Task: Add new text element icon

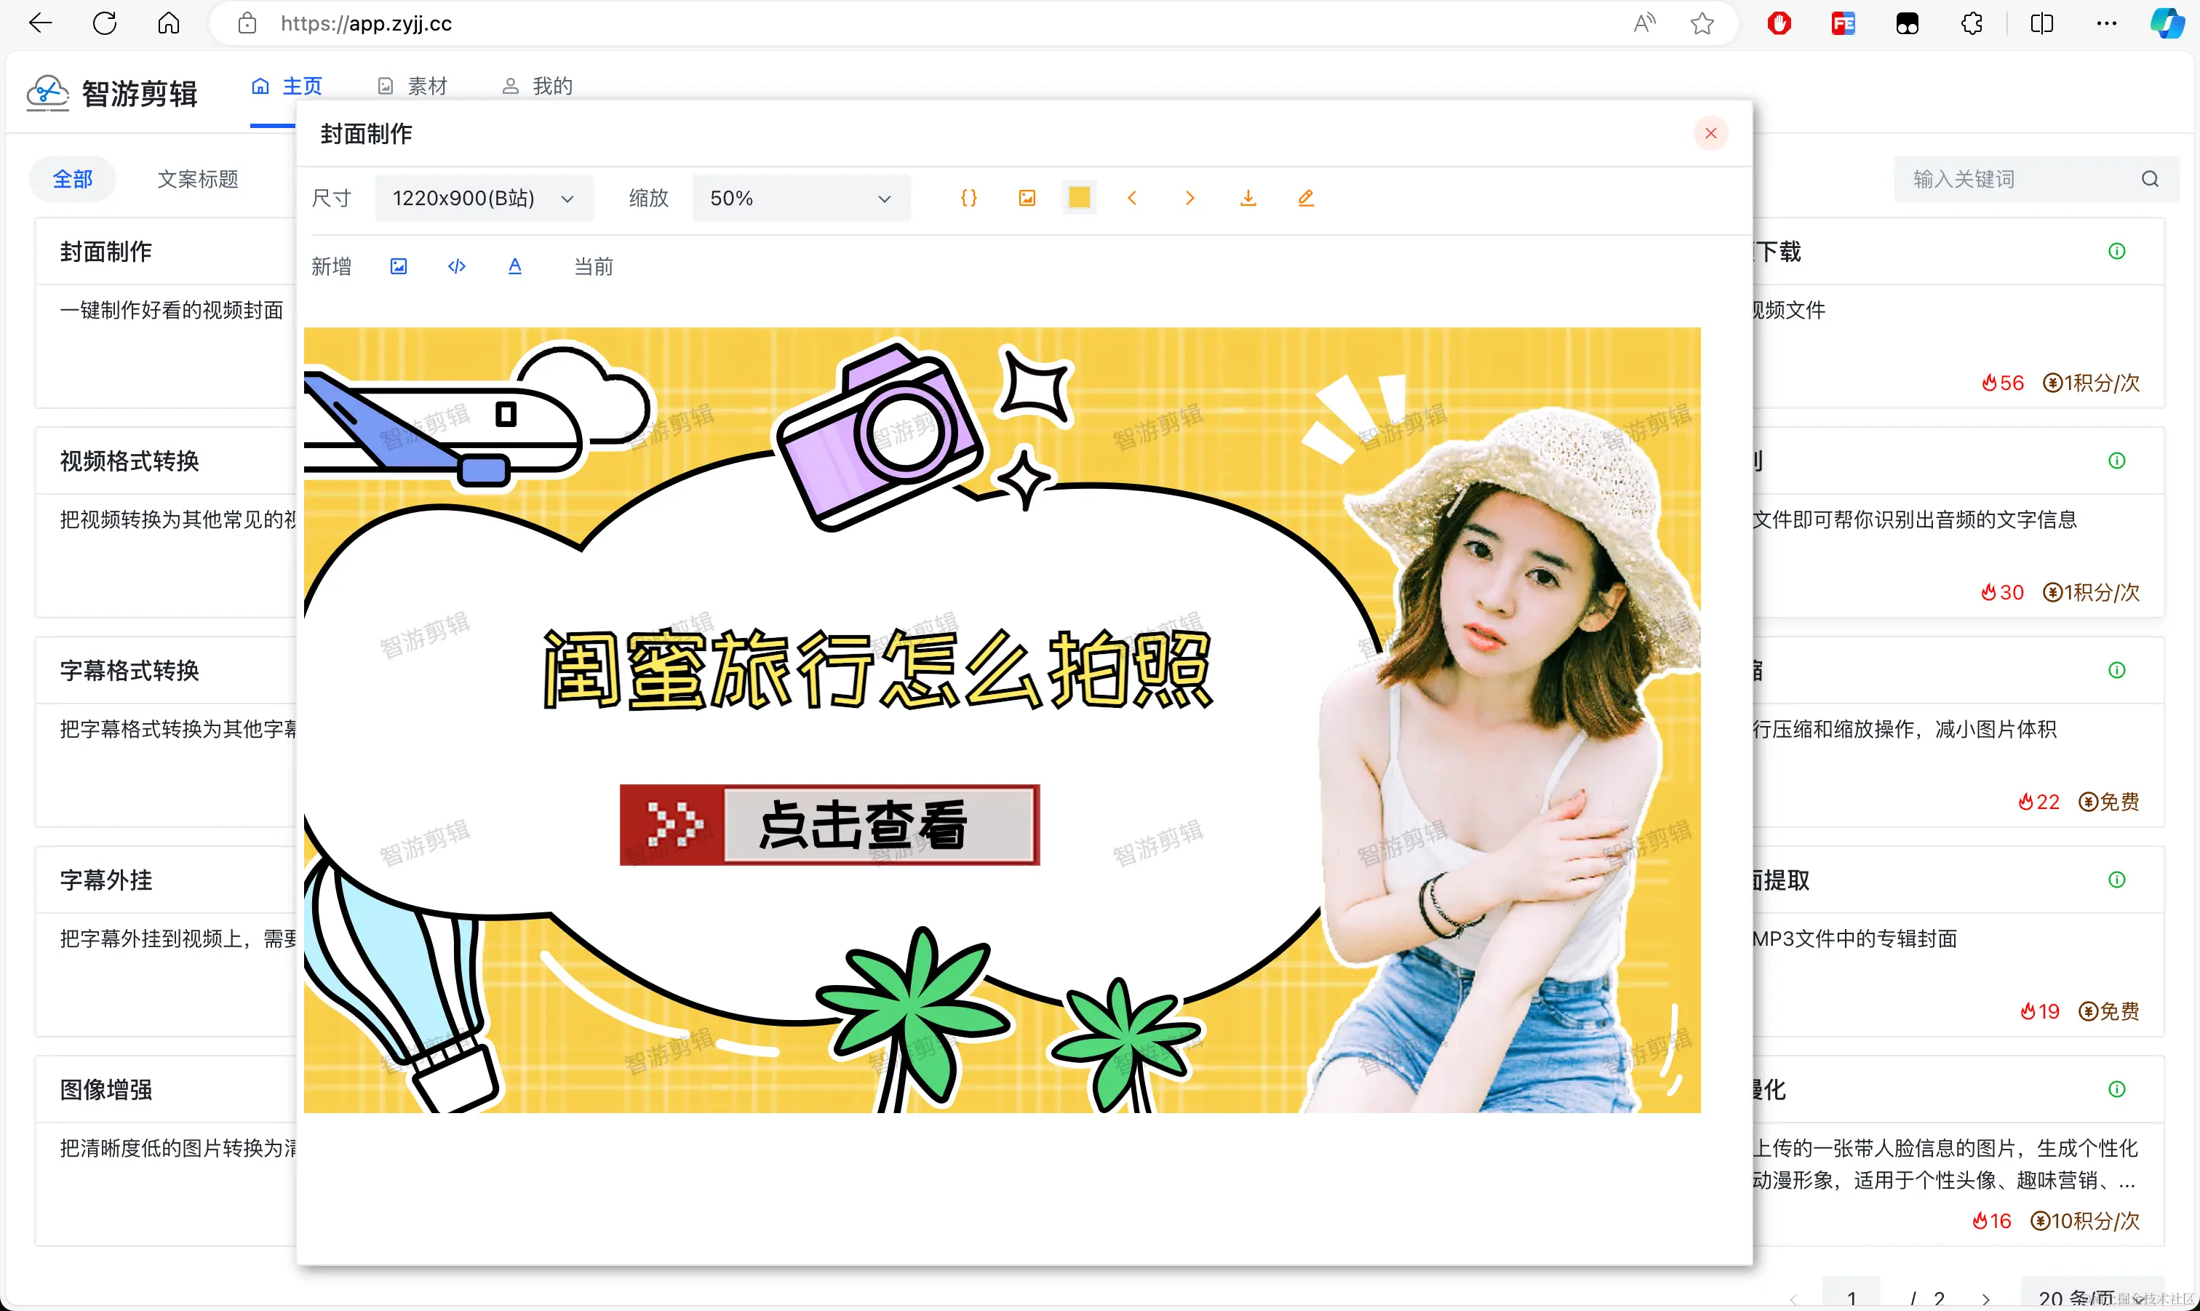Action: coord(515,266)
